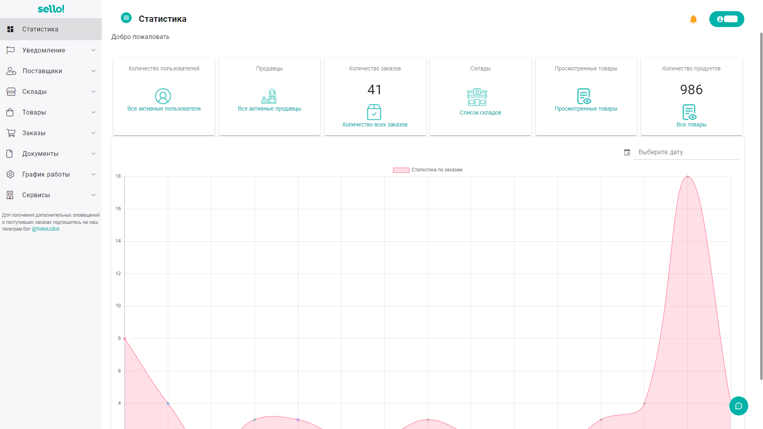Open Список складов link
The width and height of the screenshot is (763, 429).
(480, 113)
